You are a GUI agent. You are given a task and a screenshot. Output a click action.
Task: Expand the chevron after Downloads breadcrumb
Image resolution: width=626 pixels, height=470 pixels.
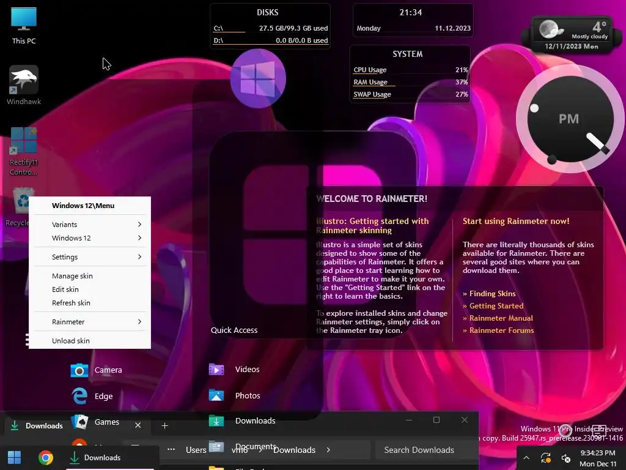(x=328, y=450)
